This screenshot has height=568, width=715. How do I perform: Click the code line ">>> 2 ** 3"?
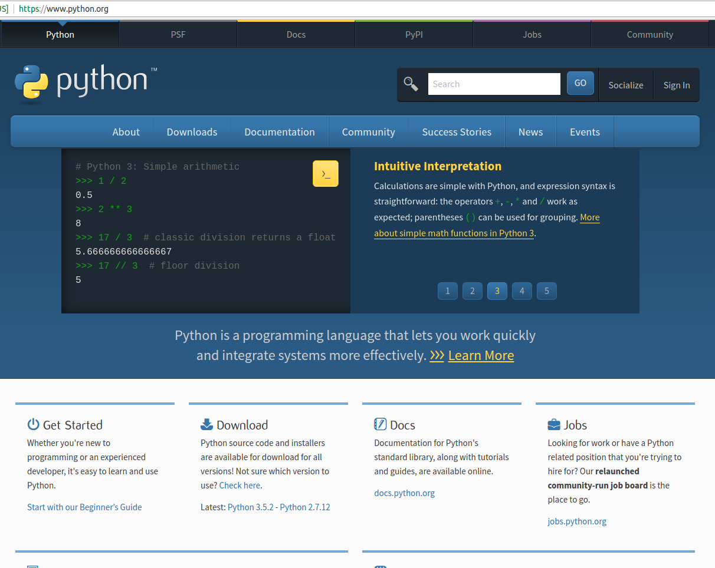tap(104, 209)
